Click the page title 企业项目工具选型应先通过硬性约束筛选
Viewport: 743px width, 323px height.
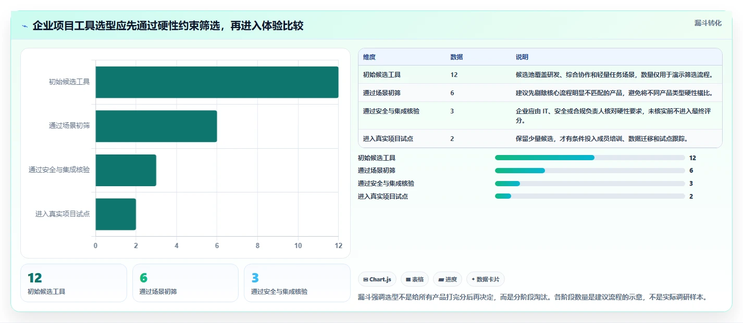pos(168,26)
